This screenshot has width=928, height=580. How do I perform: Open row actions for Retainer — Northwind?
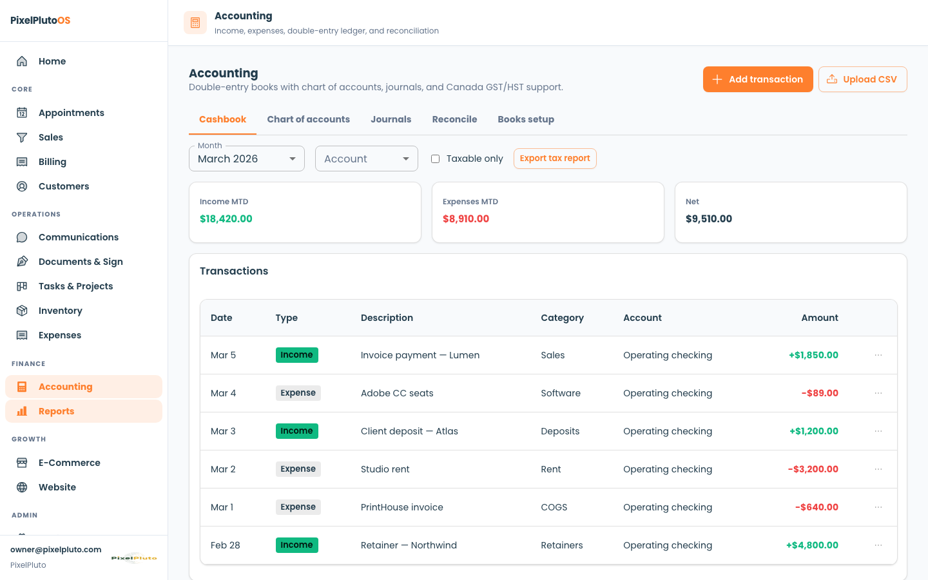point(878,545)
